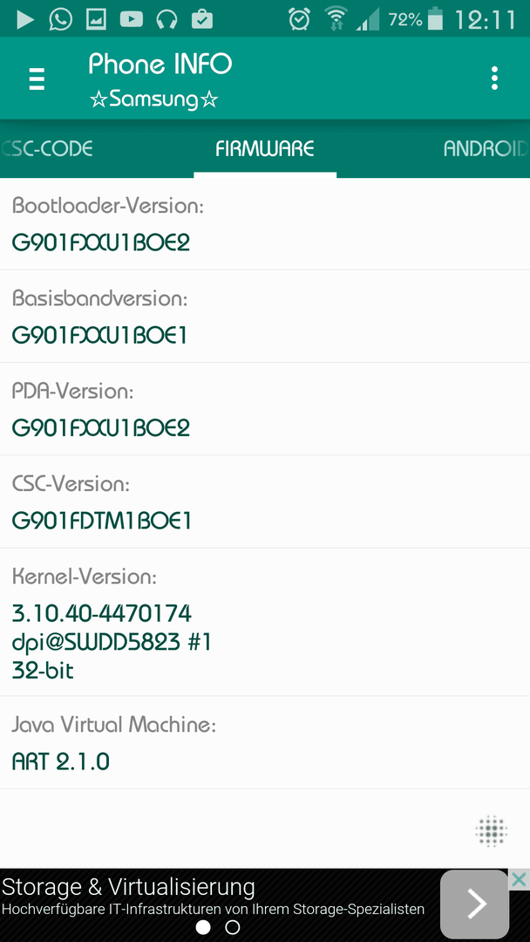Tap the Bootloader-Version entry
Viewport: 530px width, 942px height.
pos(265,224)
